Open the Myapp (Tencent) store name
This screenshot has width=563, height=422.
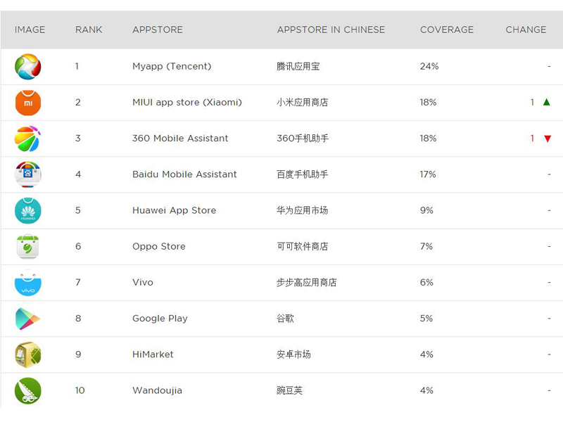[172, 66]
